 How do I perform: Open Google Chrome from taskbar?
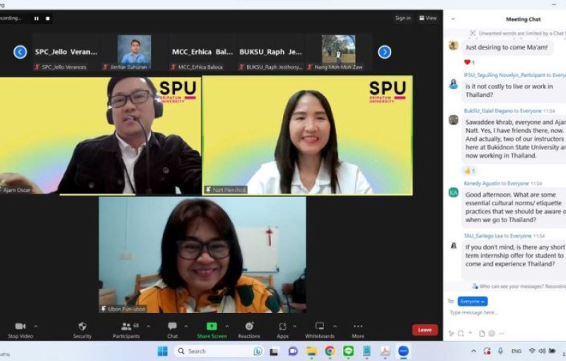click(x=330, y=351)
